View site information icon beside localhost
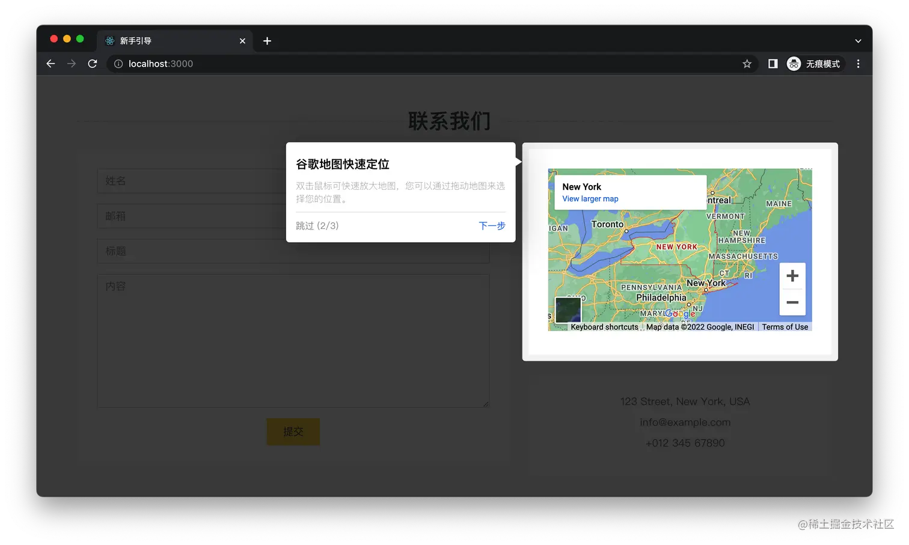The image size is (909, 545). (x=118, y=64)
